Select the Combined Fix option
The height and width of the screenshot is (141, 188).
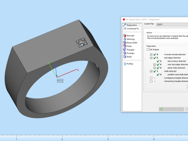click(131, 29)
